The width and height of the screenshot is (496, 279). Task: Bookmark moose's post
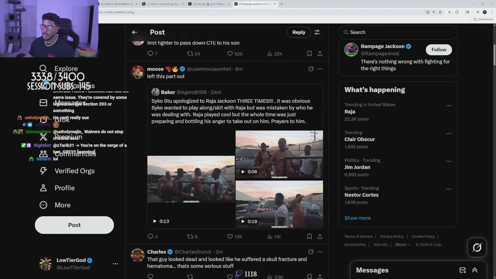click(x=309, y=236)
